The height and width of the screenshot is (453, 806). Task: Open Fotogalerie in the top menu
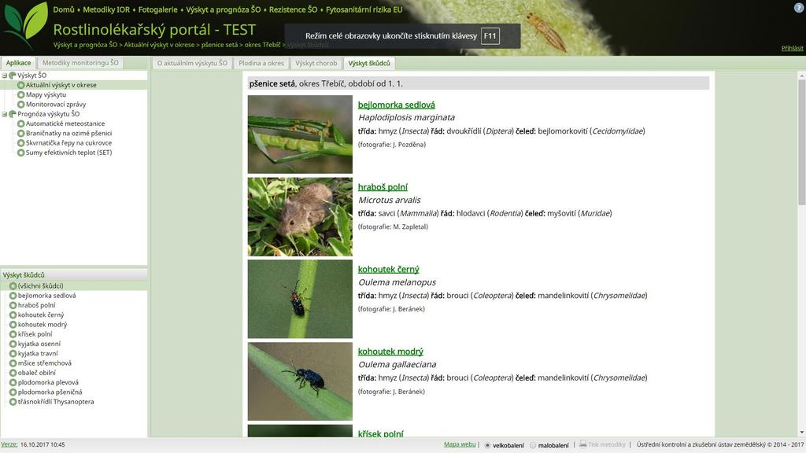pyautogui.click(x=157, y=9)
